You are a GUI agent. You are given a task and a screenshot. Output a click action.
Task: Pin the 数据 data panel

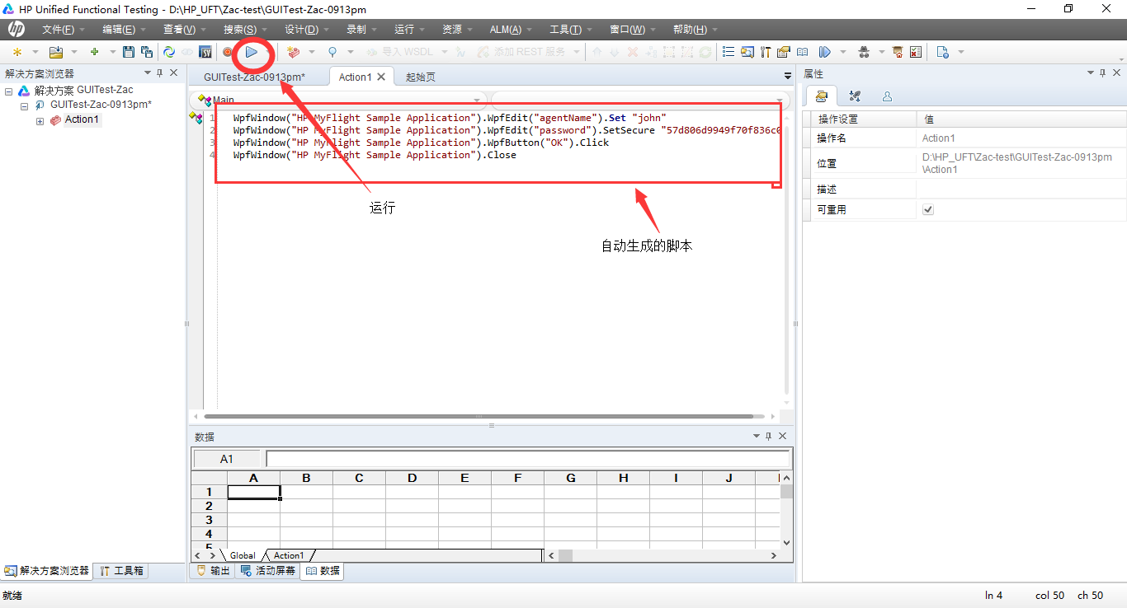(769, 437)
